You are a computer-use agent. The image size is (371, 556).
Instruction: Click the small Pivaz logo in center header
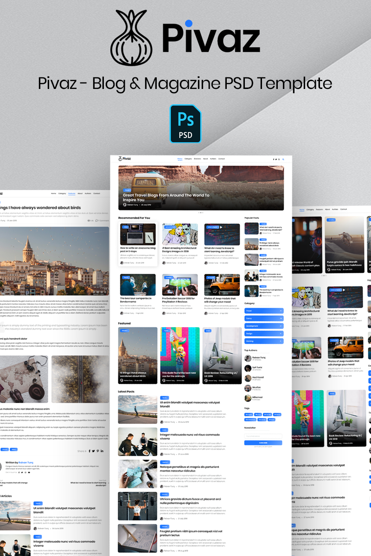pyautogui.click(x=125, y=159)
